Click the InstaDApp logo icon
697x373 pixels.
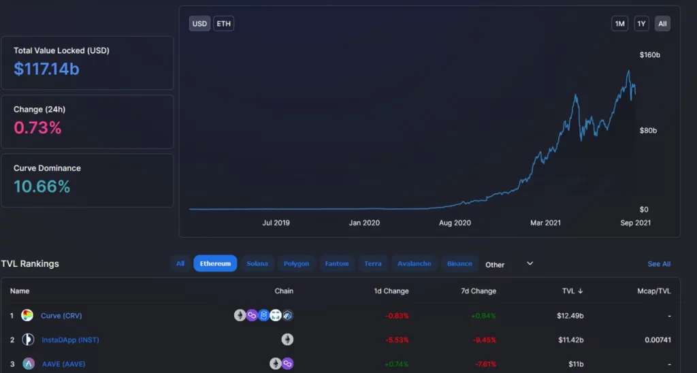pyautogui.click(x=28, y=340)
